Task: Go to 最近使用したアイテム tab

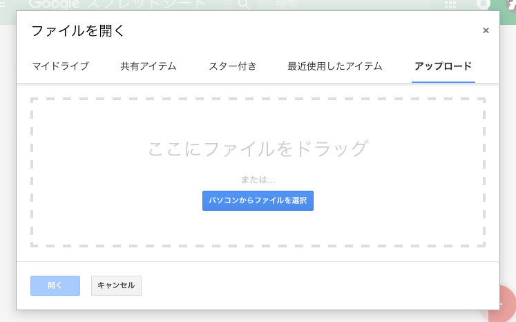Action: (x=335, y=66)
